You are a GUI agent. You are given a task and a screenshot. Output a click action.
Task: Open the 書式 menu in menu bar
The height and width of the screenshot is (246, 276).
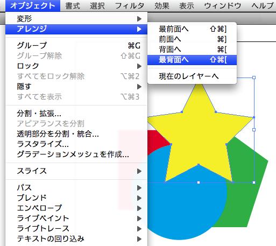(x=73, y=6)
